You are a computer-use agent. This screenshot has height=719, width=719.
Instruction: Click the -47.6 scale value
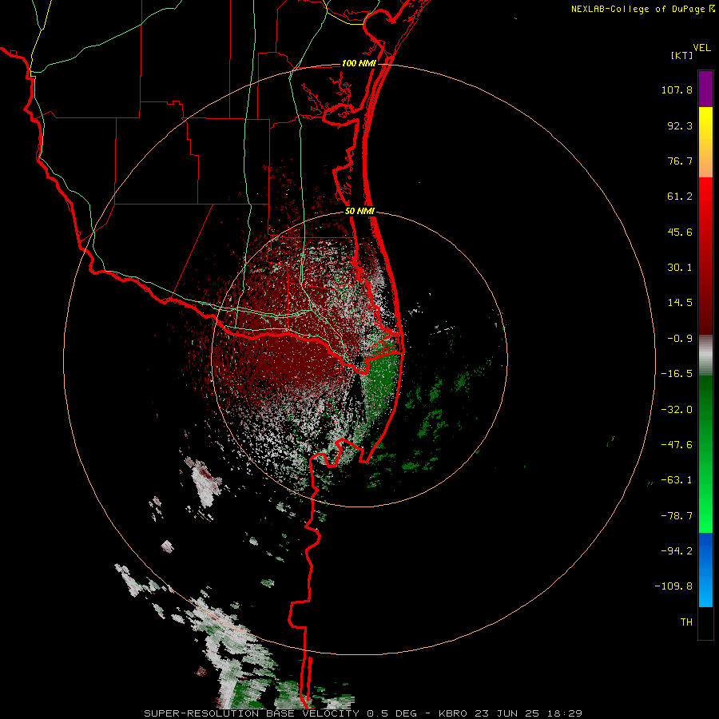coord(677,445)
